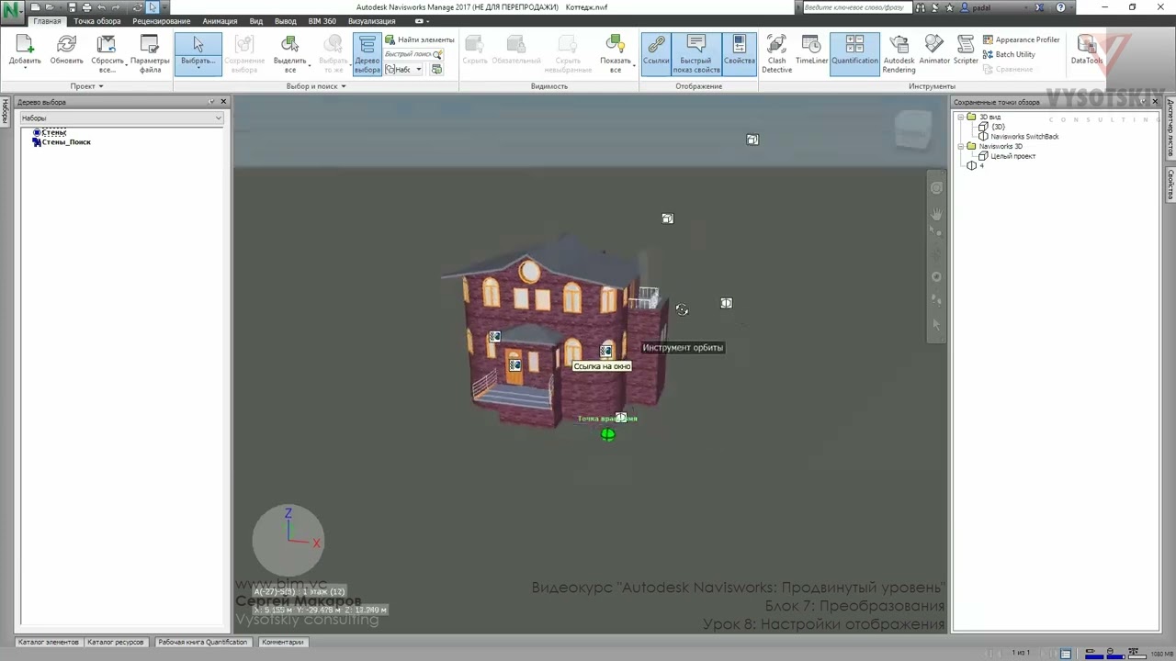1176x661 pixels.
Task: Select the Pan hand on navigation bar
Action: (x=936, y=213)
